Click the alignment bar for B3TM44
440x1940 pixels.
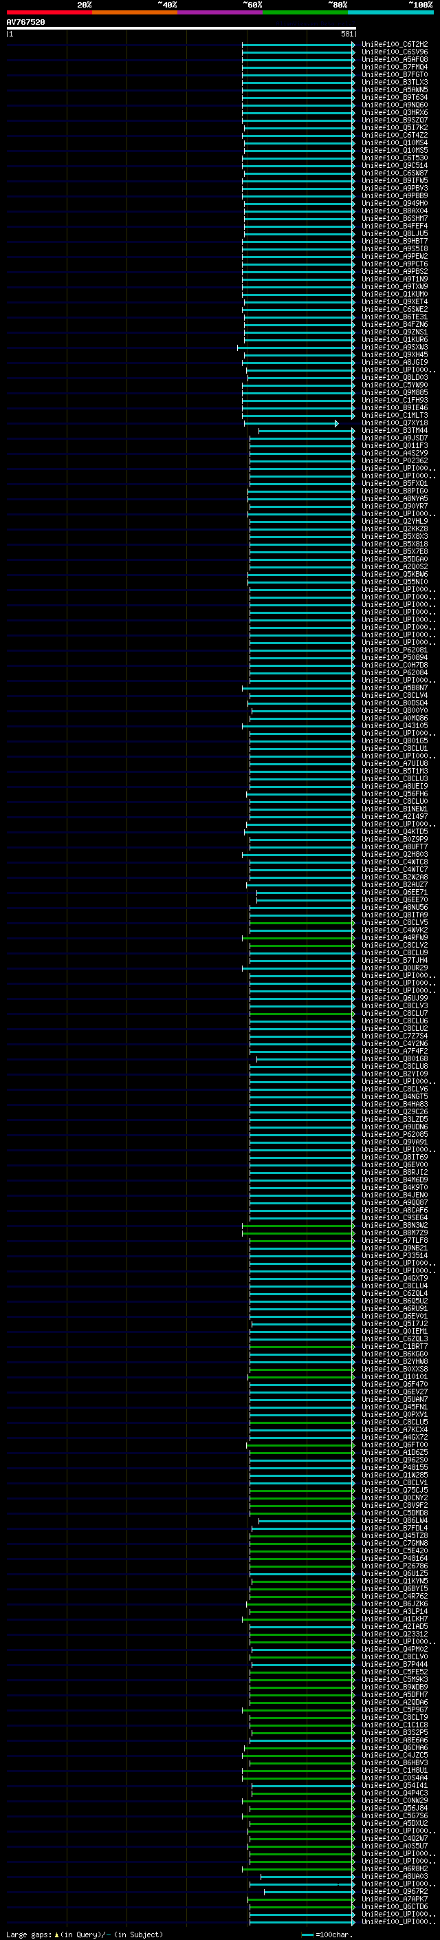(x=307, y=431)
